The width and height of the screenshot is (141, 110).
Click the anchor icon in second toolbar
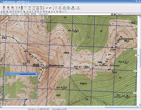pyautogui.click(x=54, y=12)
